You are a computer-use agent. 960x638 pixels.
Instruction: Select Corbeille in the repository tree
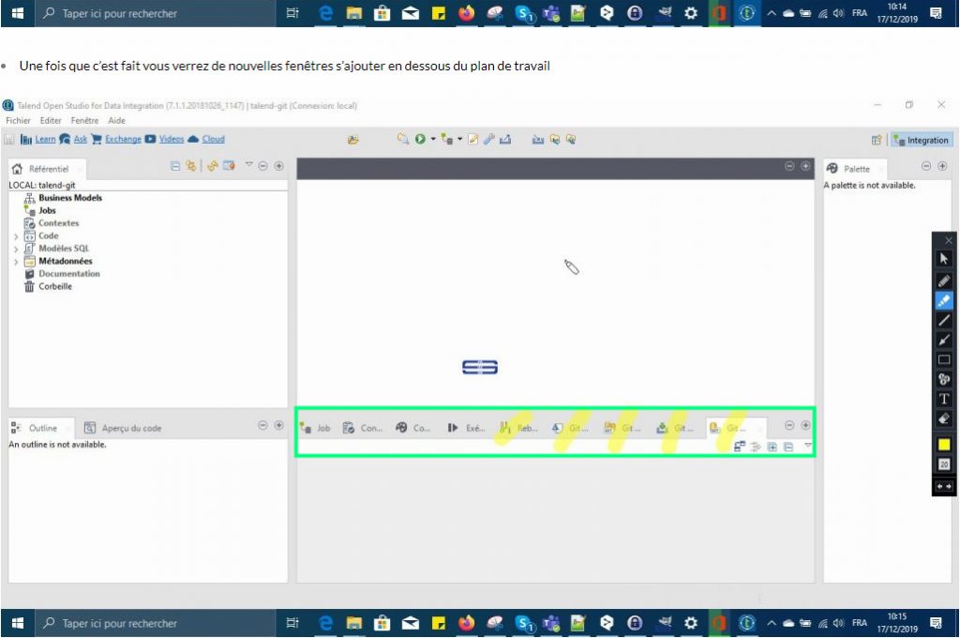(48, 286)
